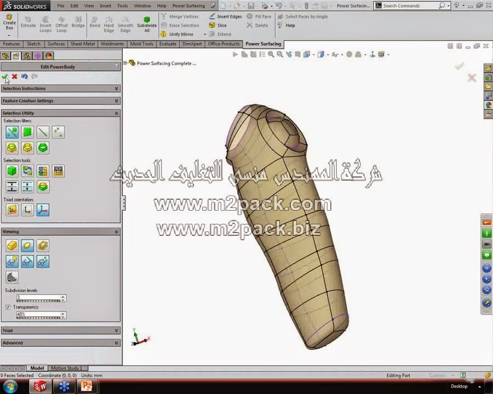493x394 pixels.
Task: Switch to Motion Study 1 tab
Action: 66,368
